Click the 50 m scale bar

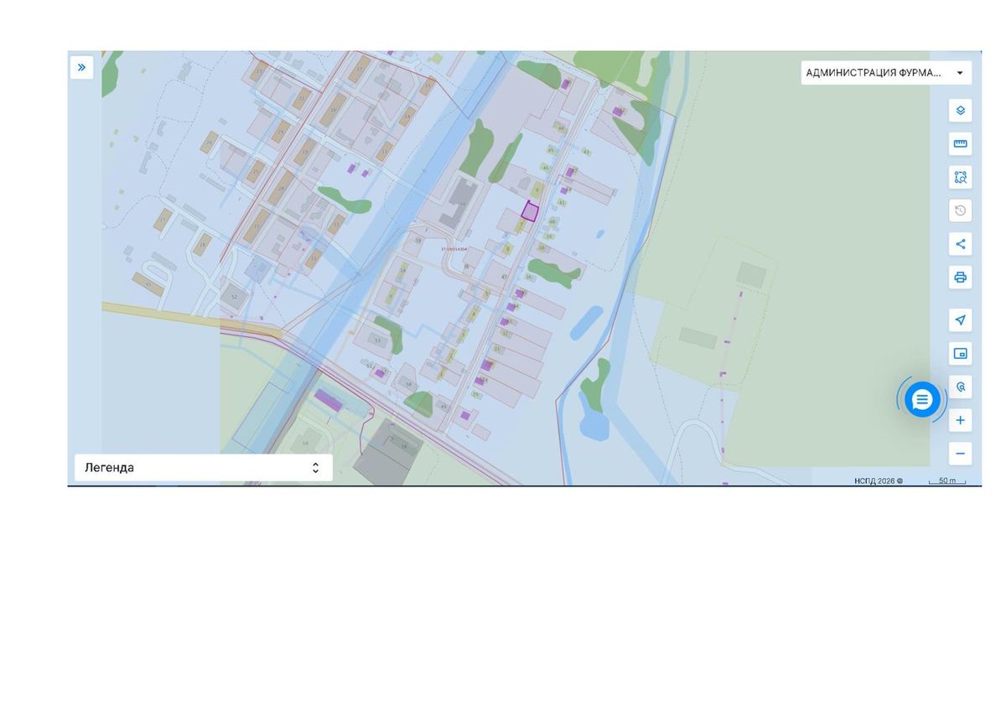[x=947, y=481]
